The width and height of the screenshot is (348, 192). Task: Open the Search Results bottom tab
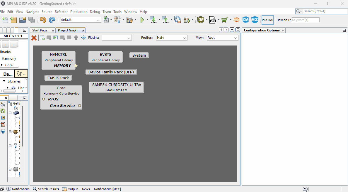pyautogui.click(x=46, y=189)
